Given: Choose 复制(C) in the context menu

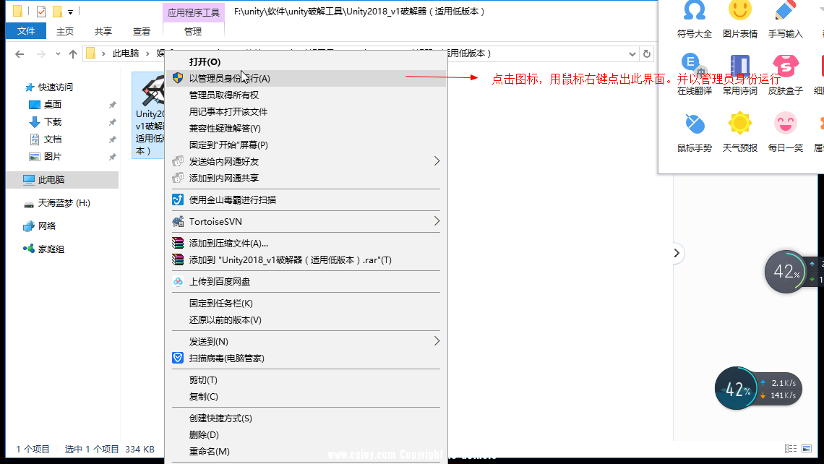Looking at the screenshot, I should (x=306, y=397).
